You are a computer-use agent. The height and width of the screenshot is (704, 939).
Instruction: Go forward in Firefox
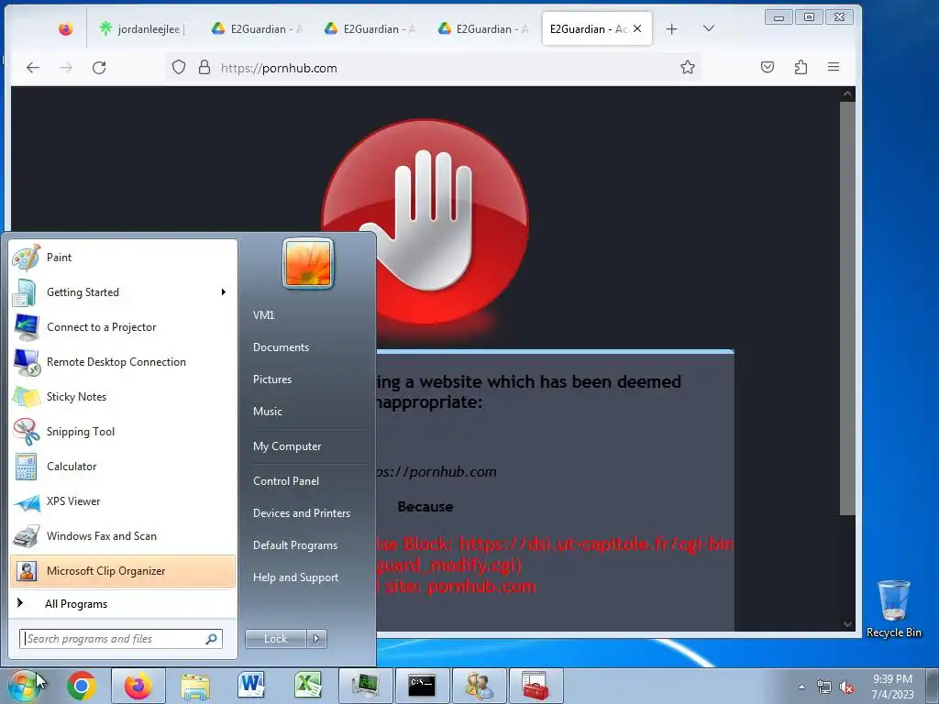66,68
